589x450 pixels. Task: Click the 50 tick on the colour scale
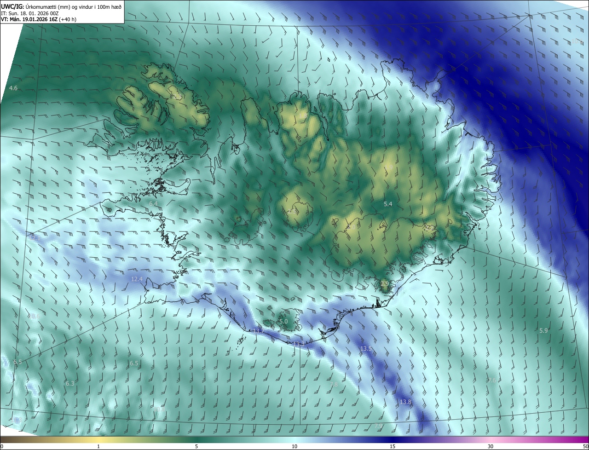point(585,446)
